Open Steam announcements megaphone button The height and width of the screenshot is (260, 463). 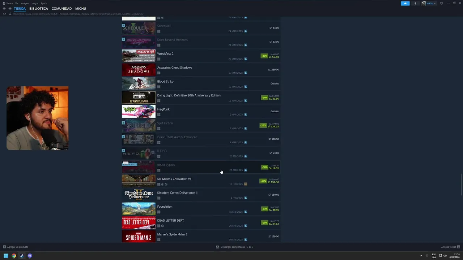(405, 3)
